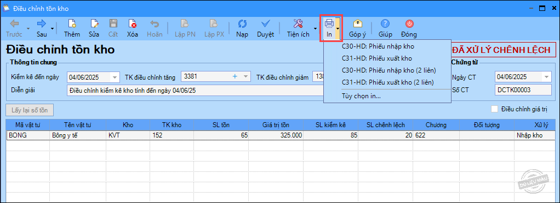Open the TK điều chỉnh tăng dropdown arrow
The height and width of the screenshot is (203, 560).
tap(245, 76)
